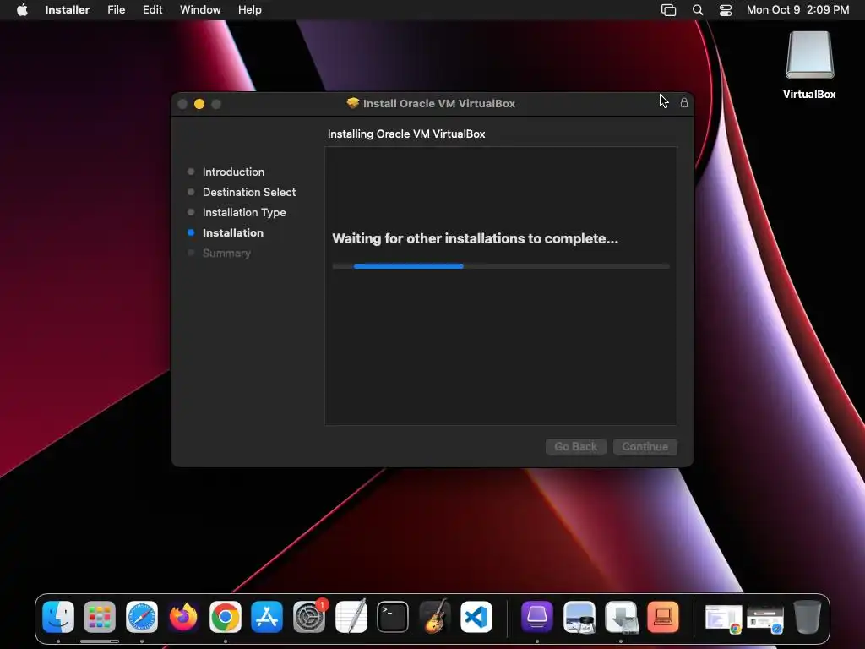Open the orange laptop app in Dock
Viewport: 865px width, 649px height.
coord(663,617)
